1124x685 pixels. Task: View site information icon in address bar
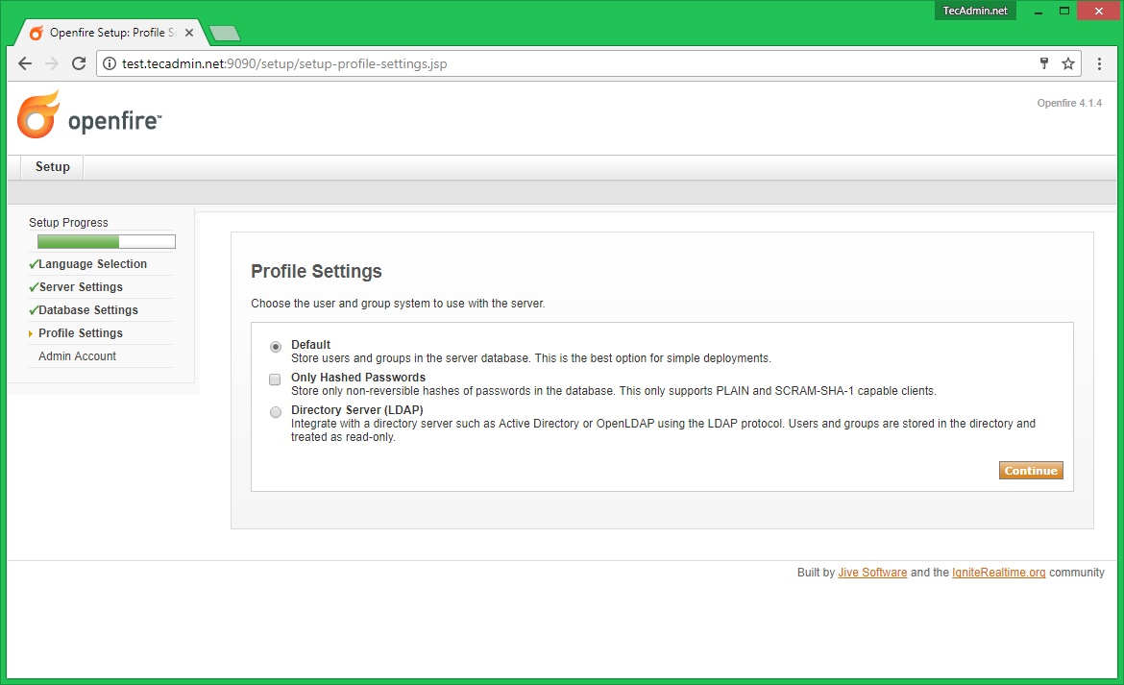pos(109,63)
